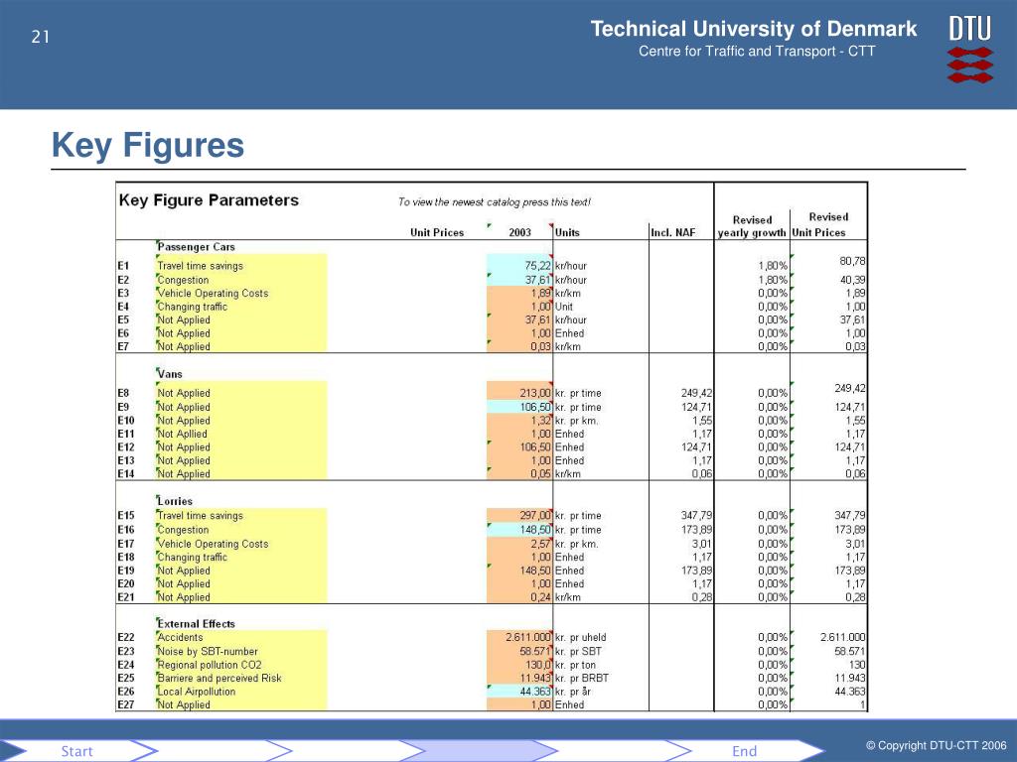Select the "kr. pr BRBT" unit cell
Viewport: 1017px width, 762px height.
[x=582, y=679]
